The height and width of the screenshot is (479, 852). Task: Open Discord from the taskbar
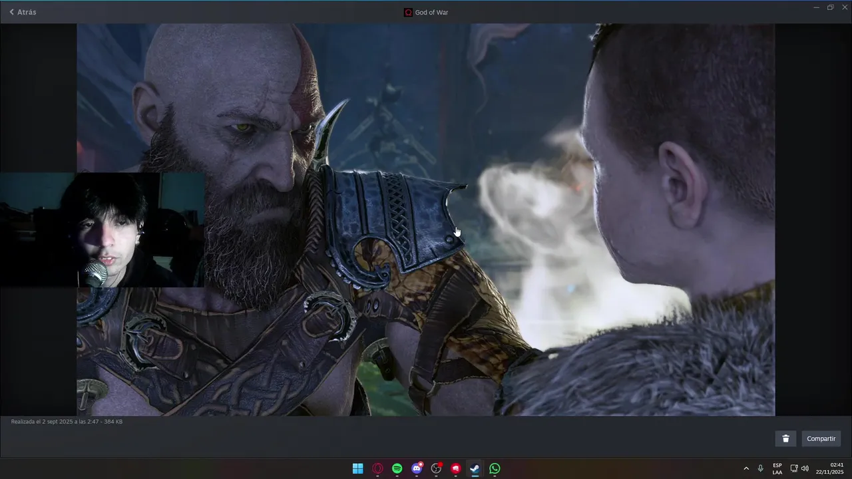tap(417, 468)
